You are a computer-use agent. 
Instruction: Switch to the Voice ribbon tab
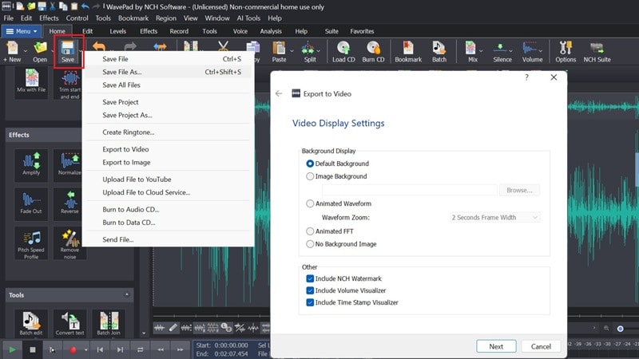click(x=240, y=31)
